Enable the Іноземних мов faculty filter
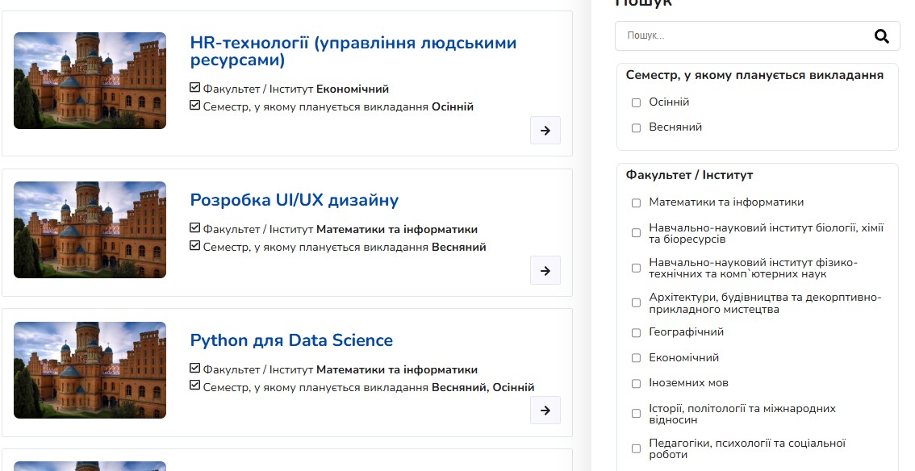 point(636,384)
